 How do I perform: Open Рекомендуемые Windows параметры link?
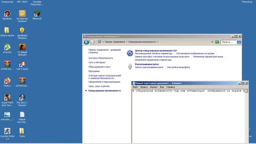click(154, 53)
